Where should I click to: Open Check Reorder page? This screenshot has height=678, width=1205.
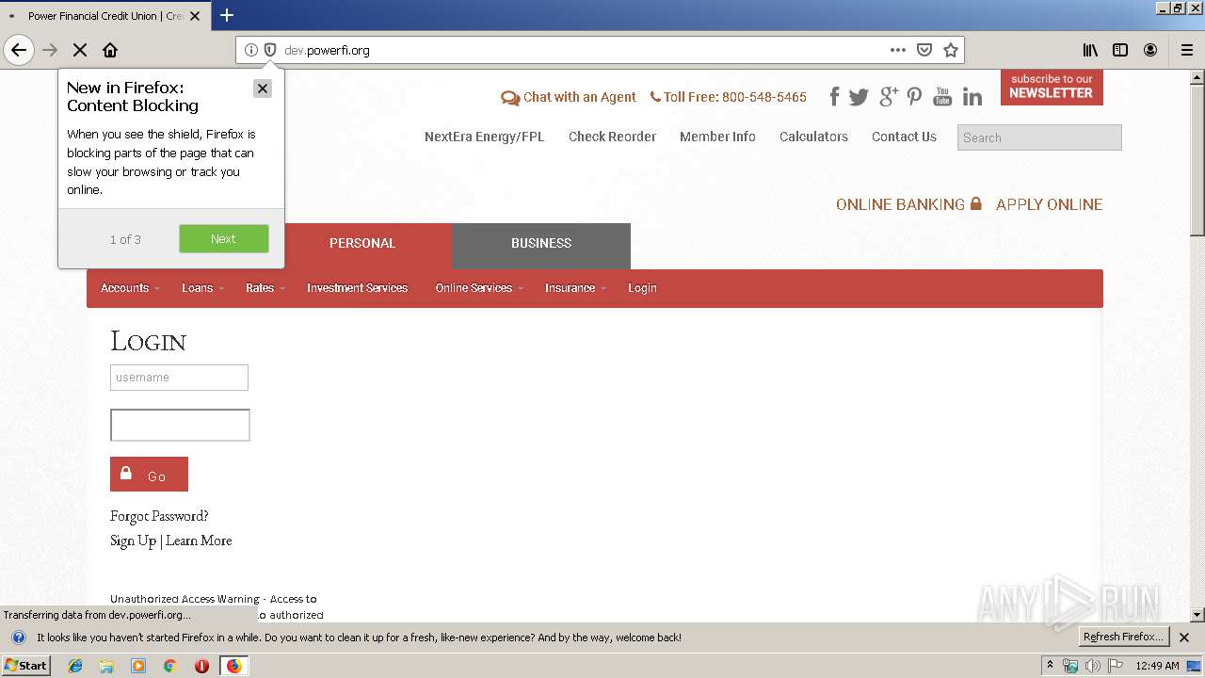pos(612,137)
